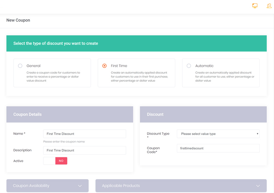Expand the Coupon Availability section
274x193 pixels.
pyautogui.click(x=47, y=186)
